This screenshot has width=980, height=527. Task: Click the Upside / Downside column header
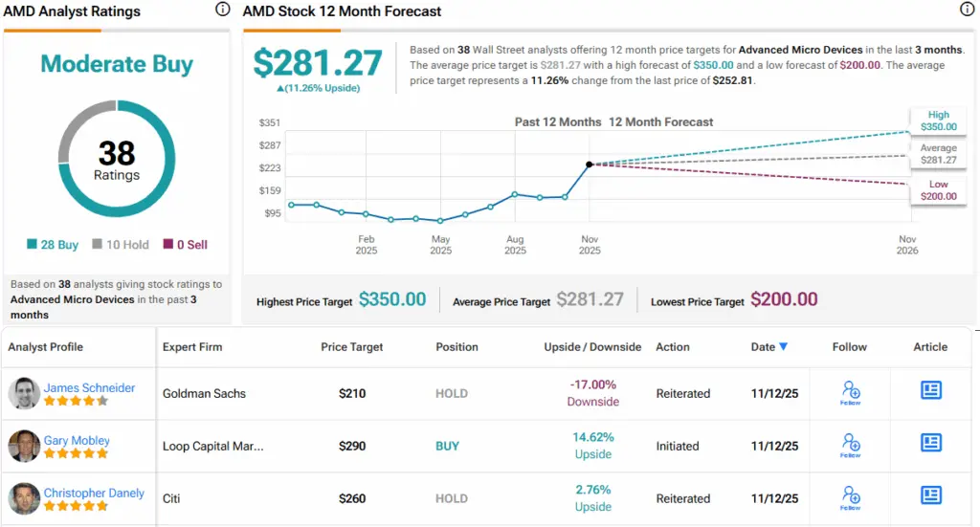click(592, 347)
